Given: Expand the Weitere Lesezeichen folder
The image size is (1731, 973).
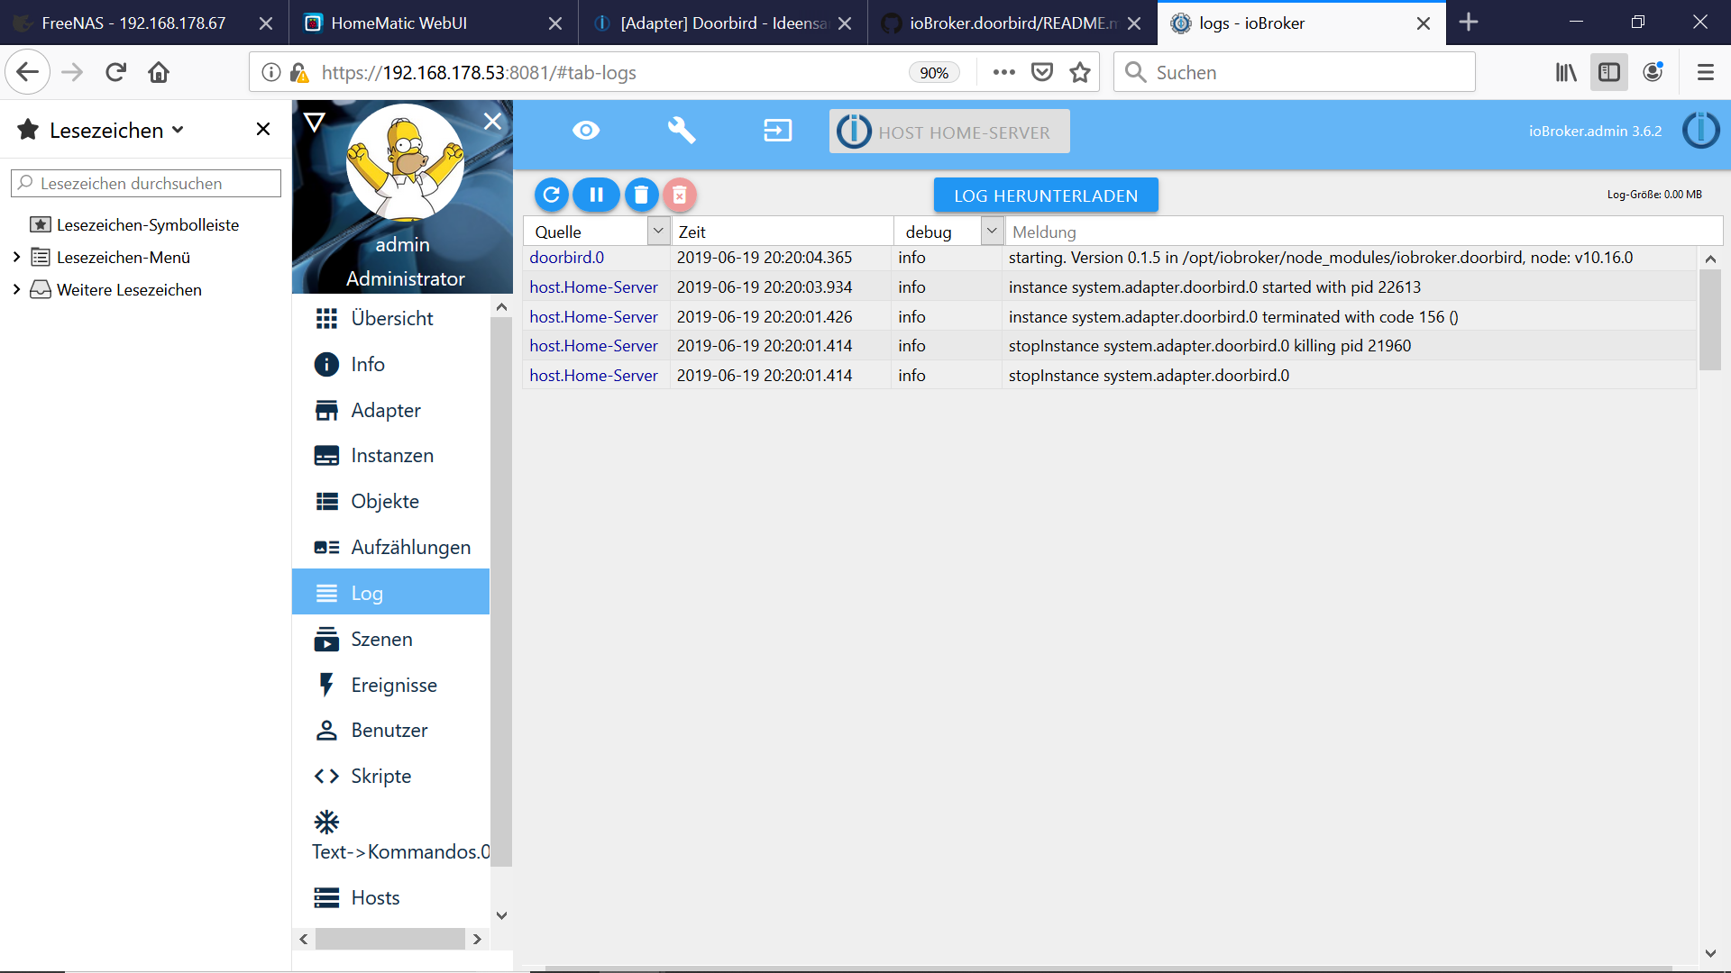Looking at the screenshot, I should click(x=16, y=289).
